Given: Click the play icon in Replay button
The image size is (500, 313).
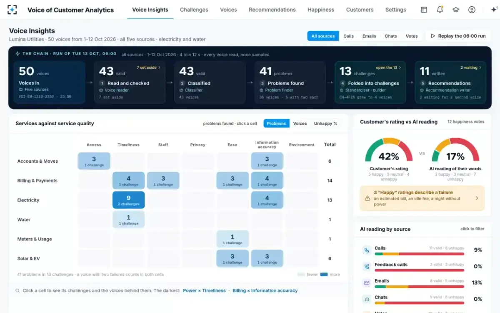Looking at the screenshot, I should pos(433,36).
